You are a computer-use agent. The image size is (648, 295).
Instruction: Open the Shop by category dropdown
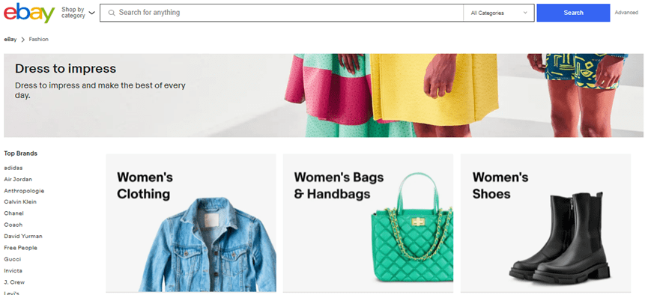coord(78,13)
